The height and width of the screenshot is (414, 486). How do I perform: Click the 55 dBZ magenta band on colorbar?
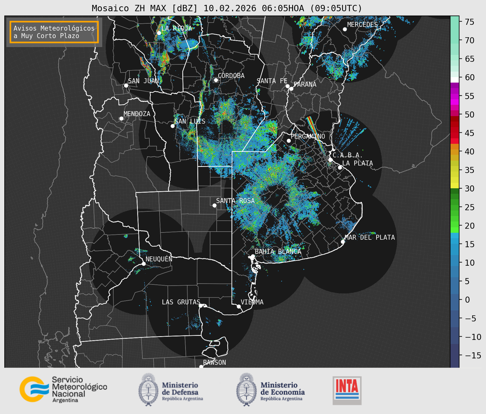click(455, 96)
